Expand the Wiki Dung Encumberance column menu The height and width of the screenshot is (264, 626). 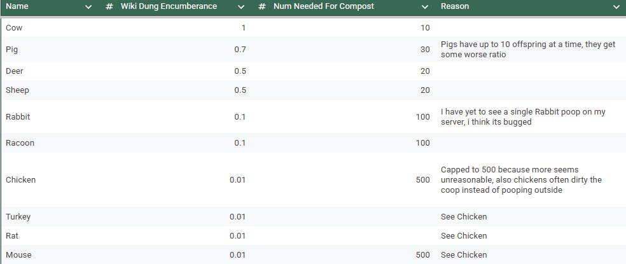[240, 7]
